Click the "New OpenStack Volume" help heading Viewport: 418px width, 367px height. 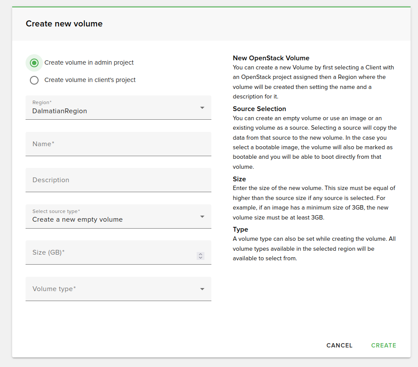(271, 58)
